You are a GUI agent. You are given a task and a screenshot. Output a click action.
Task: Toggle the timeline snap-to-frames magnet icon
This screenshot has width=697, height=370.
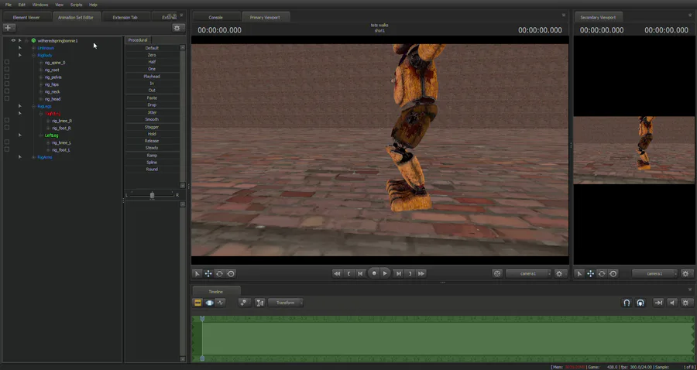click(x=640, y=303)
